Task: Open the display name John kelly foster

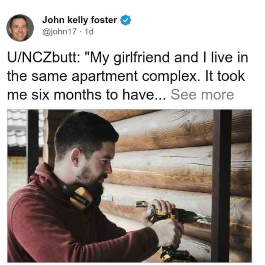Action: pos(79,20)
